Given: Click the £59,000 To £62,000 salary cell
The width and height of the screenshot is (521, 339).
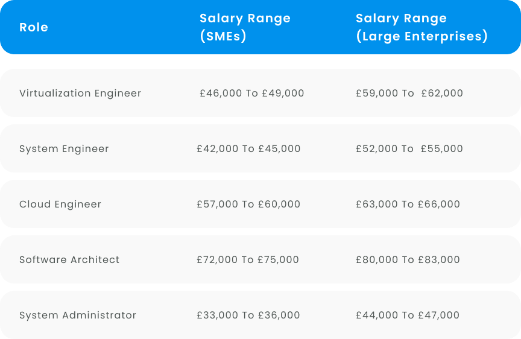Looking at the screenshot, I should point(409,93).
